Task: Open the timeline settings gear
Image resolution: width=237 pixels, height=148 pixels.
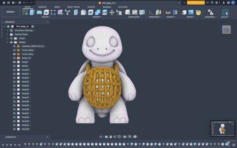Action: [x=234, y=145]
